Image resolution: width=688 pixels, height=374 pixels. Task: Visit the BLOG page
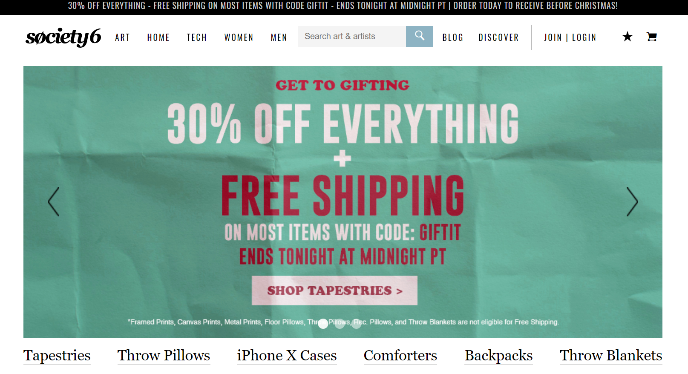tap(453, 37)
